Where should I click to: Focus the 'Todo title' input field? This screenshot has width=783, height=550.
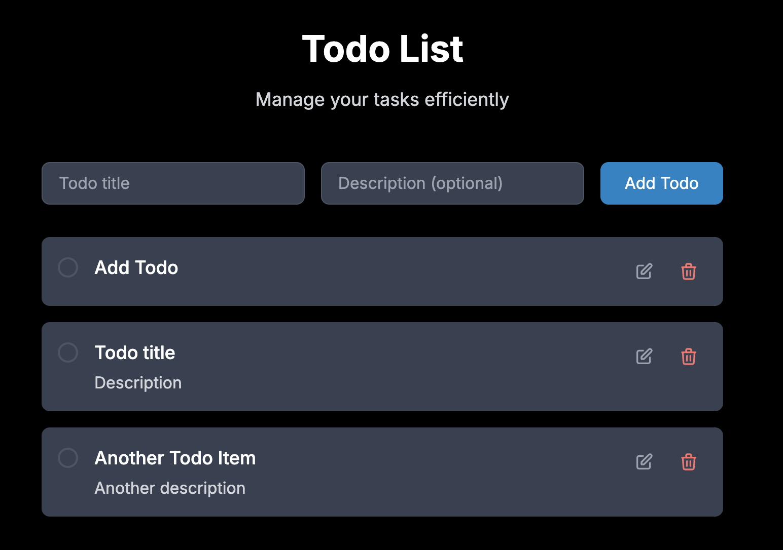[173, 183]
